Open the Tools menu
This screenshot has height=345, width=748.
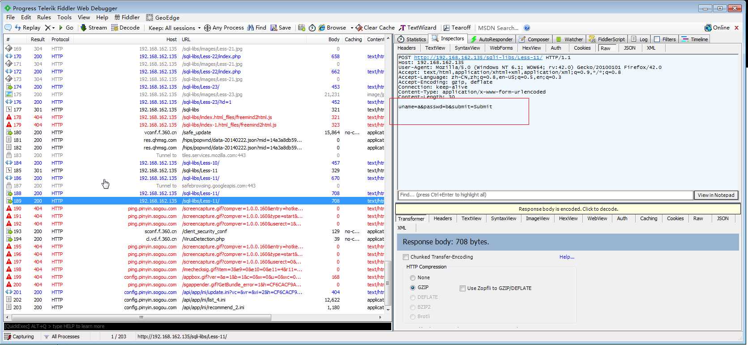(x=64, y=17)
